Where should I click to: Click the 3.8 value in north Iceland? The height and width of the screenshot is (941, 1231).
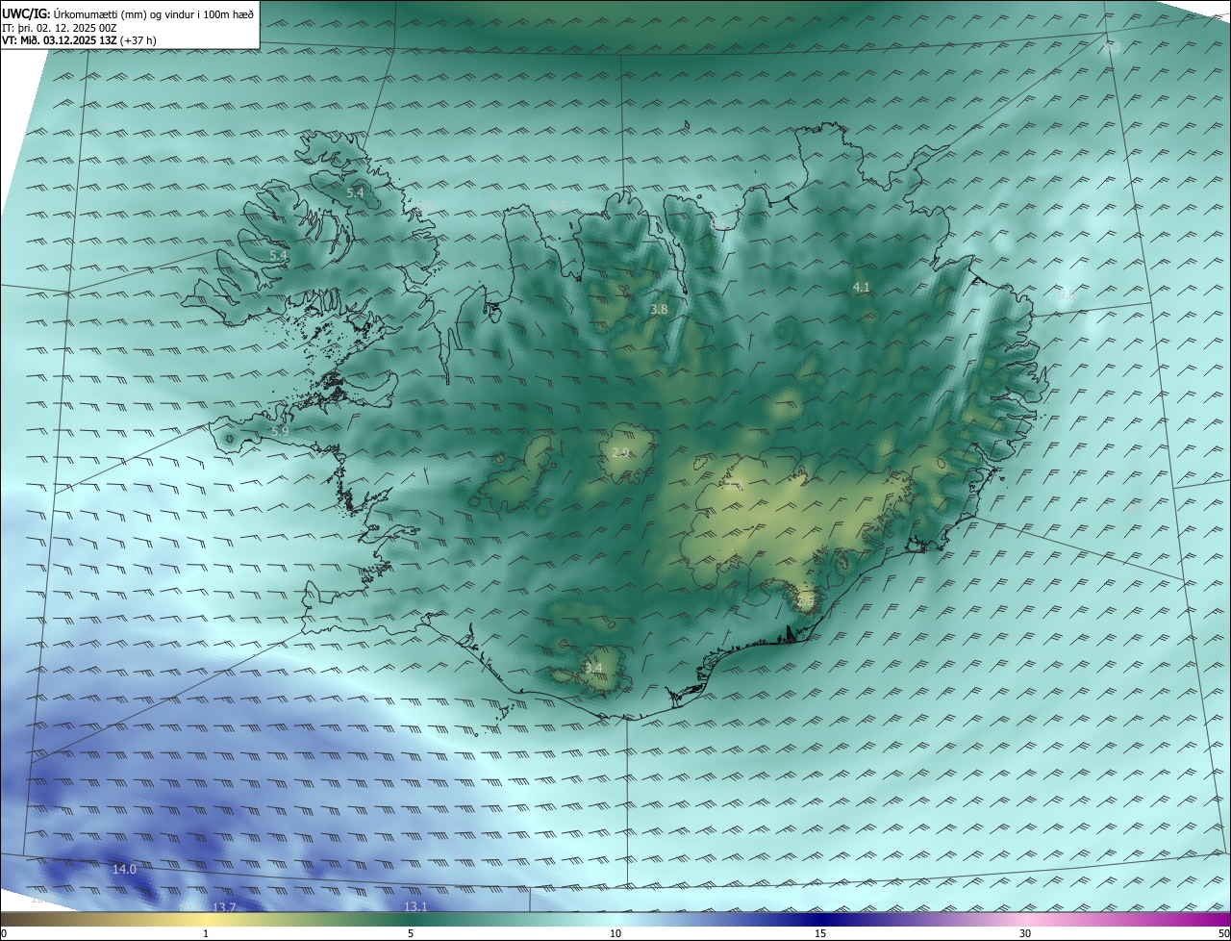tap(659, 309)
